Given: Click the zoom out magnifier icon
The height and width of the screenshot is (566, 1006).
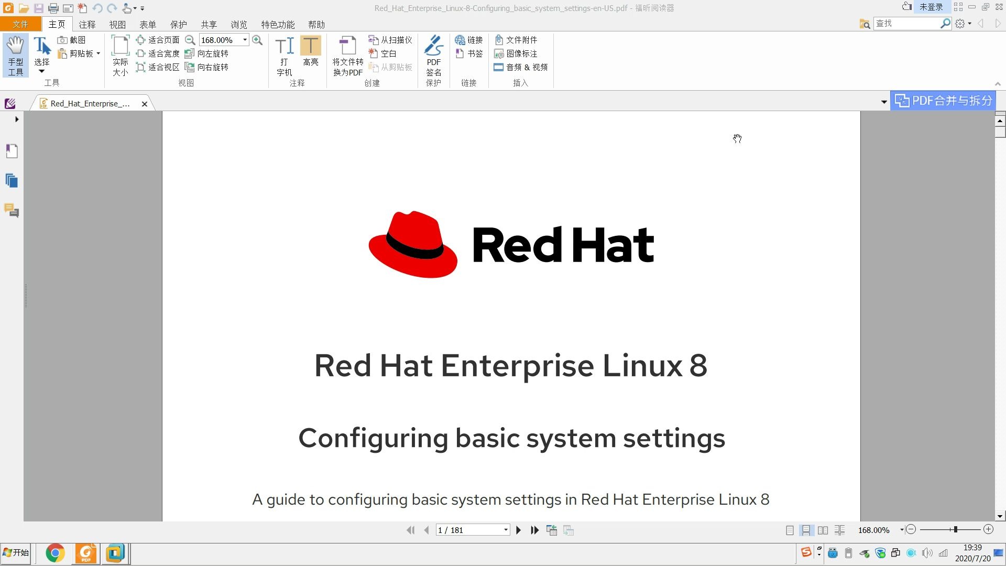Looking at the screenshot, I should (x=190, y=40).
